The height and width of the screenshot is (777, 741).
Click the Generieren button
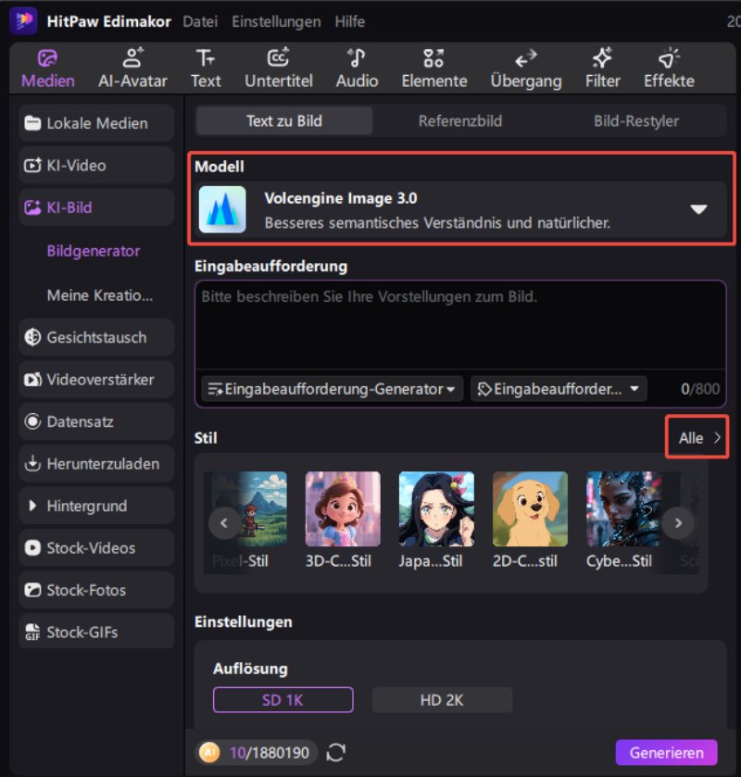(666, 753)
